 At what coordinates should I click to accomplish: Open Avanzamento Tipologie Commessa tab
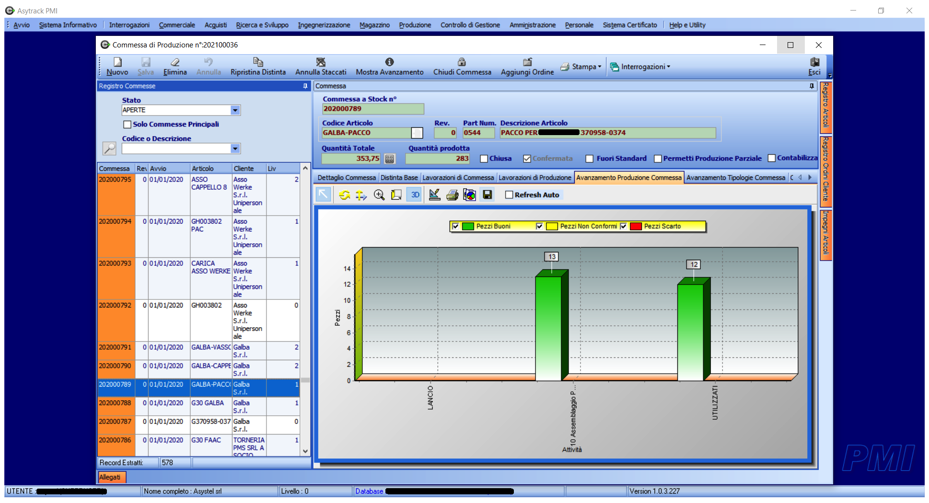pos(736,178)
